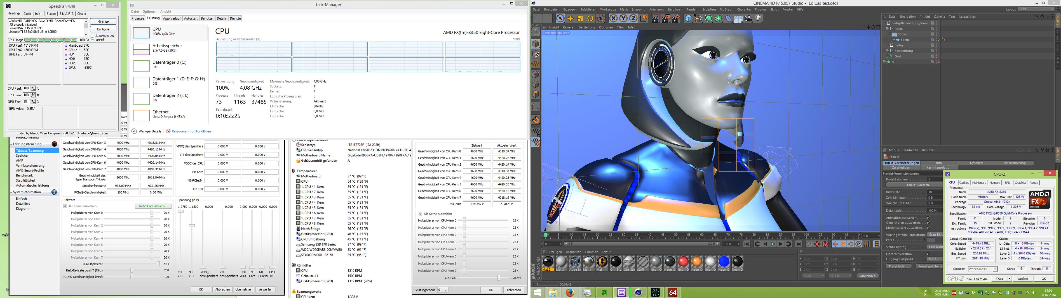The image size is (1061, 298).
Task: Toggle the Y axis lock in Cinema 4D
Action: tap(623, 18)
